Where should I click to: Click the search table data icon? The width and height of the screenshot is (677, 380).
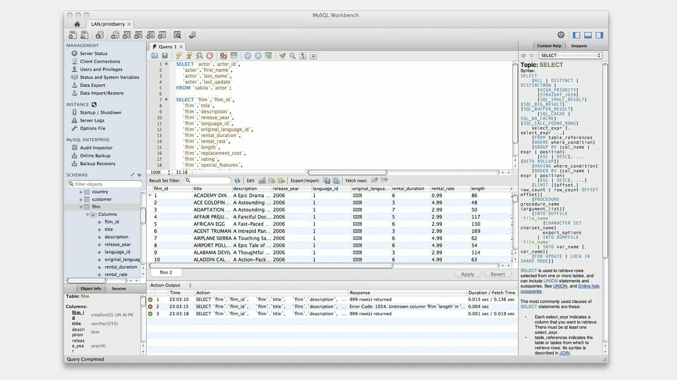177,35
